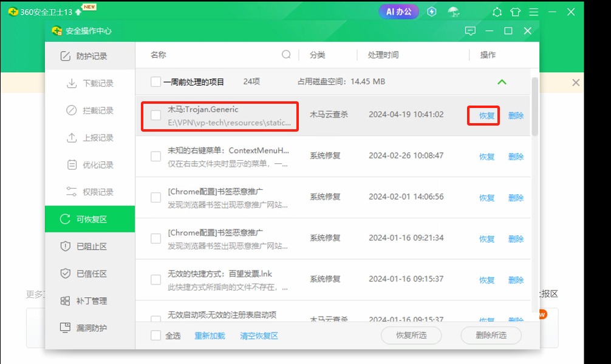Expand the 防护记录 sidebar section
Screen dimensions: 611x364
click(x=90, y=56)
